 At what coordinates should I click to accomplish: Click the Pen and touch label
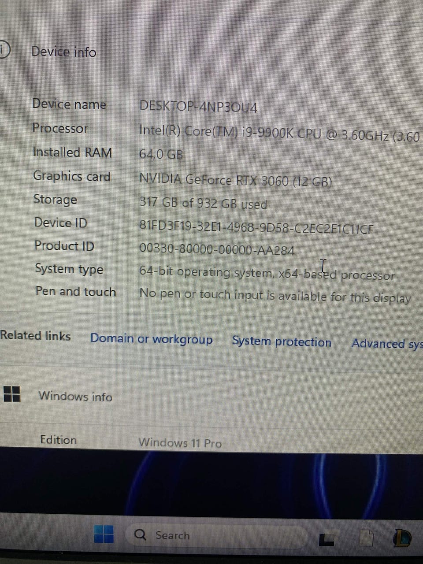coord(75,292)
